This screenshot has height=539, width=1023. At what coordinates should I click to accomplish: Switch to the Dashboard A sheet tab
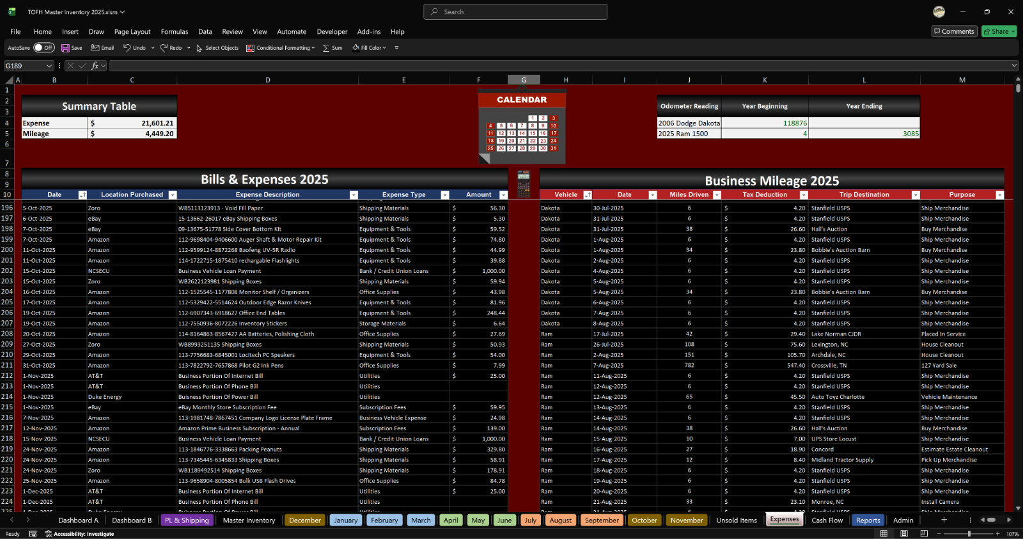click(78, 520)
